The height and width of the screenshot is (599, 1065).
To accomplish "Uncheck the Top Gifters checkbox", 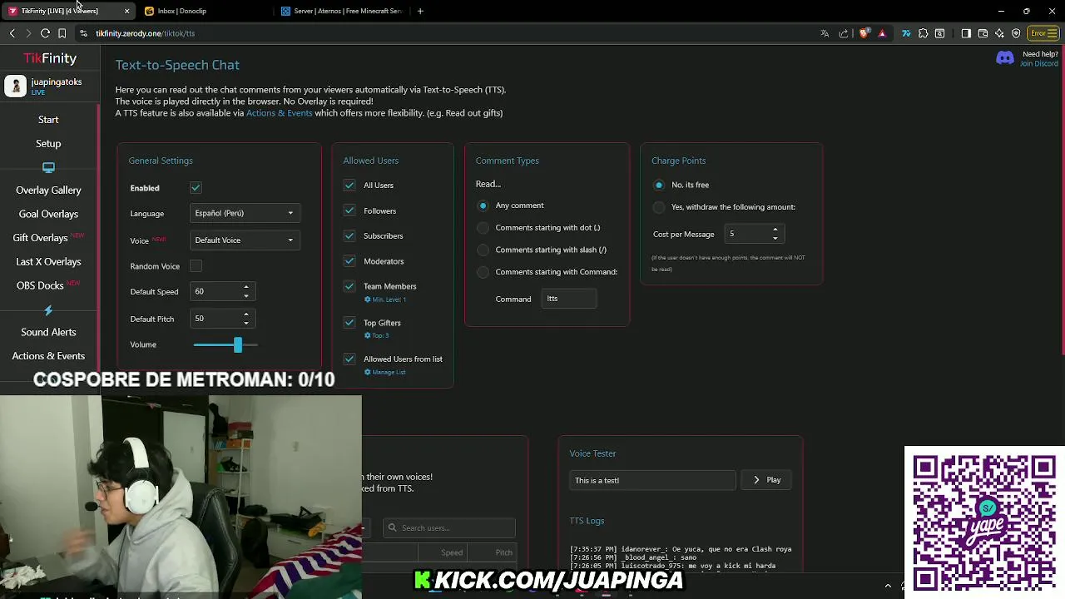I will [x=349, y=323].
